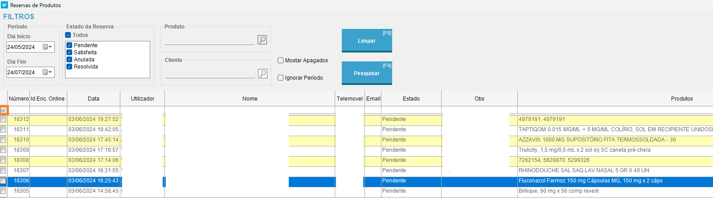Image resolution: width=713 pixels, height=198 pixels.
Task: Select reservation row 18309 with Trulicity
Action: coord(584,150)
